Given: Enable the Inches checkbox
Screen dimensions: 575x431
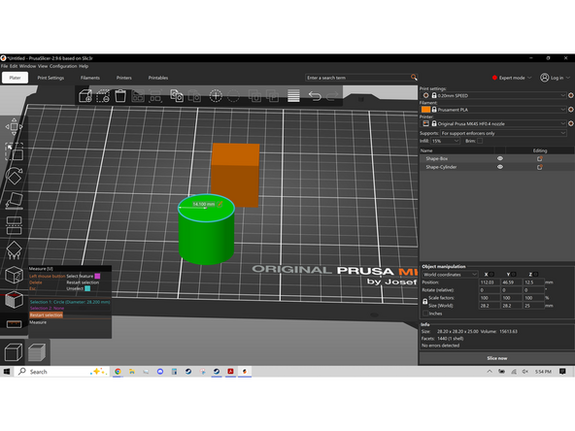Looking at the screenshot, I should coord(425,314).
